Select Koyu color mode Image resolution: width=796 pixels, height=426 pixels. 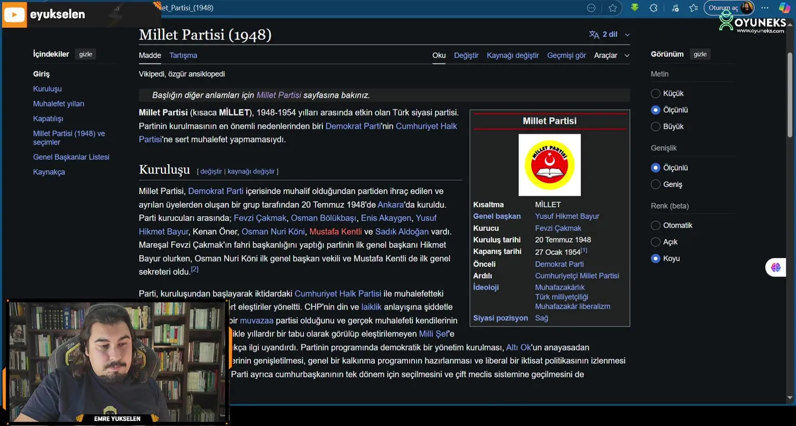click(656, 259)
